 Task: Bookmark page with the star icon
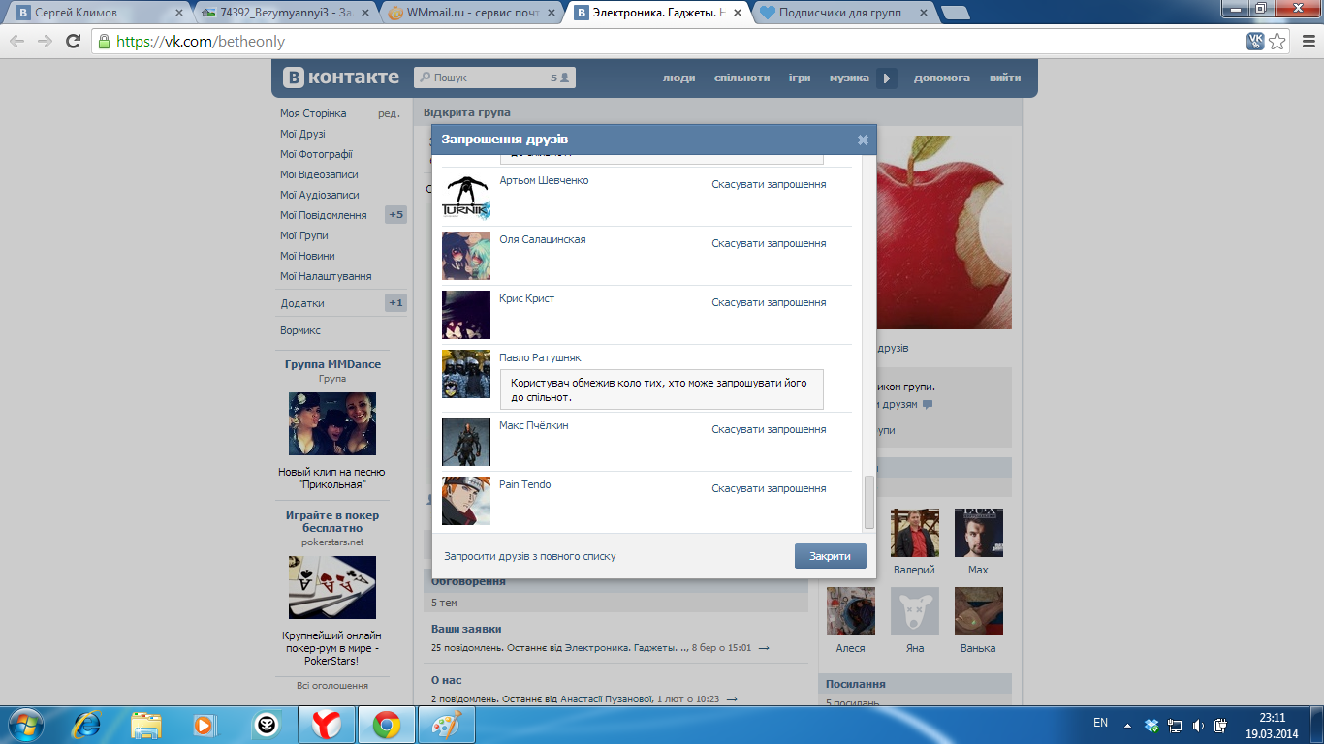(1277, 42)
